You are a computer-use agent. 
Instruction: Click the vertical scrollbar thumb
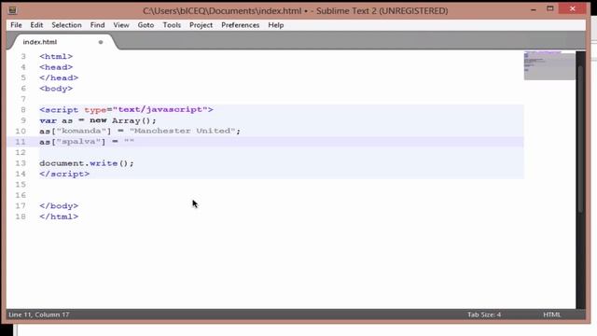click(580, 139)
